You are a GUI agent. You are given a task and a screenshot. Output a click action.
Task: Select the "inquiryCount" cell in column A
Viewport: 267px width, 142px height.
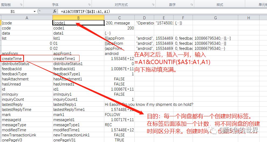[27, 99]
